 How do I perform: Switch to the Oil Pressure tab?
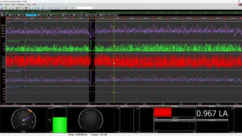click(x=55, y=15)
